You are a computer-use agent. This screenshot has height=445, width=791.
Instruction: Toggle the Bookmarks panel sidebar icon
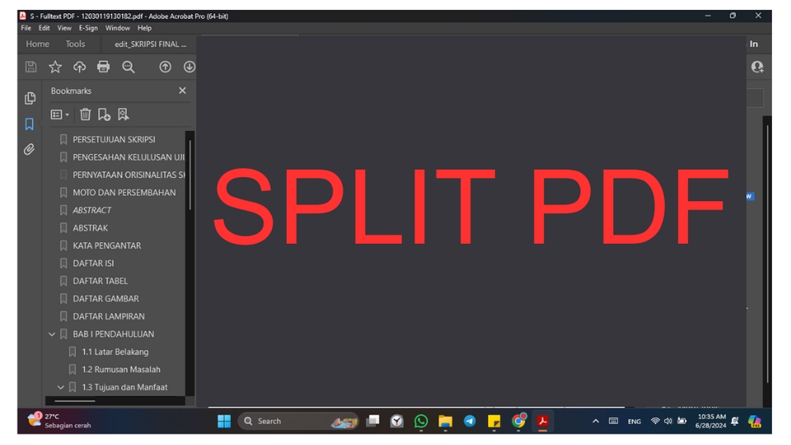click(x=30, y=124)
